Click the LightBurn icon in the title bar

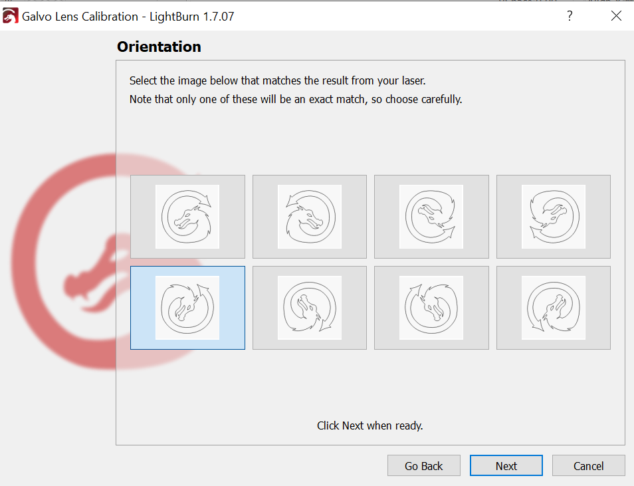[10, 16]
